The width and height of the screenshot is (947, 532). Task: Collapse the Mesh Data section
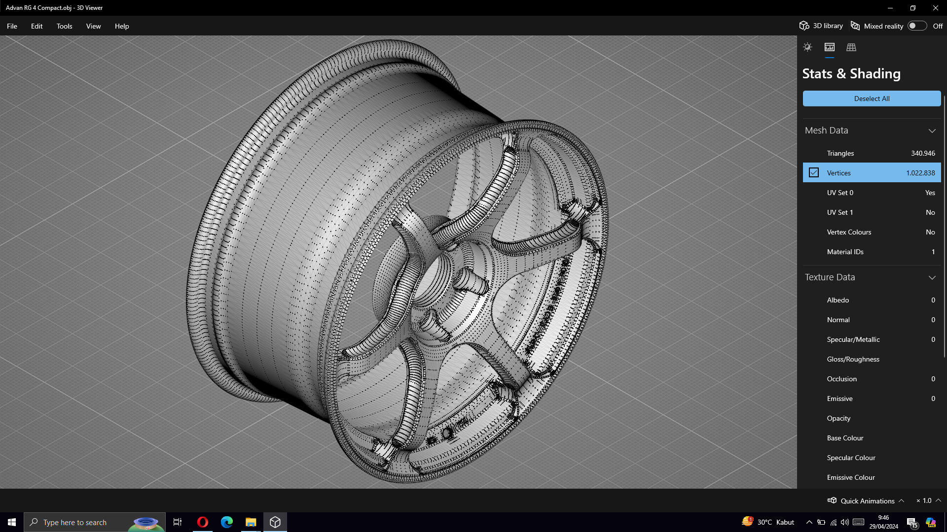tap(932, 131)
